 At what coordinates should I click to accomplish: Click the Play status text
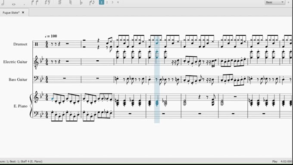point(275,162)
